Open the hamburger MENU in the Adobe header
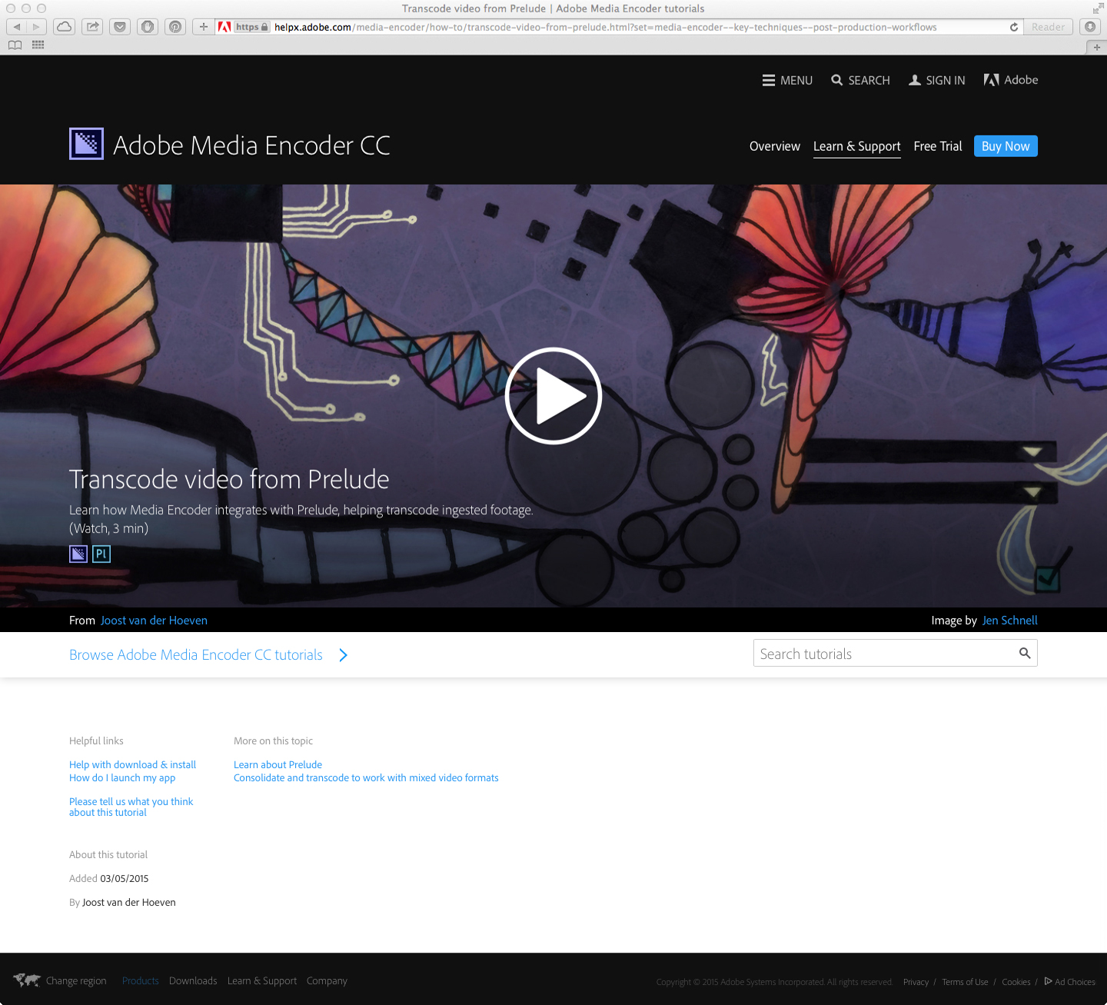1107x1005 pixels. (787, 80)
